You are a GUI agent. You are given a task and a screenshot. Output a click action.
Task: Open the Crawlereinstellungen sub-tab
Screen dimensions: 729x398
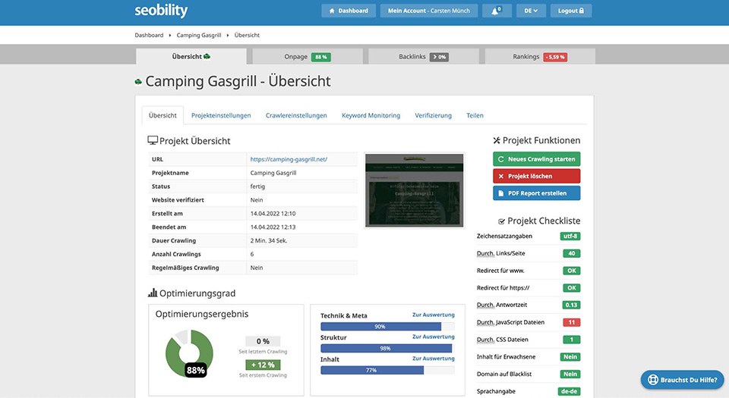(296, 115)
